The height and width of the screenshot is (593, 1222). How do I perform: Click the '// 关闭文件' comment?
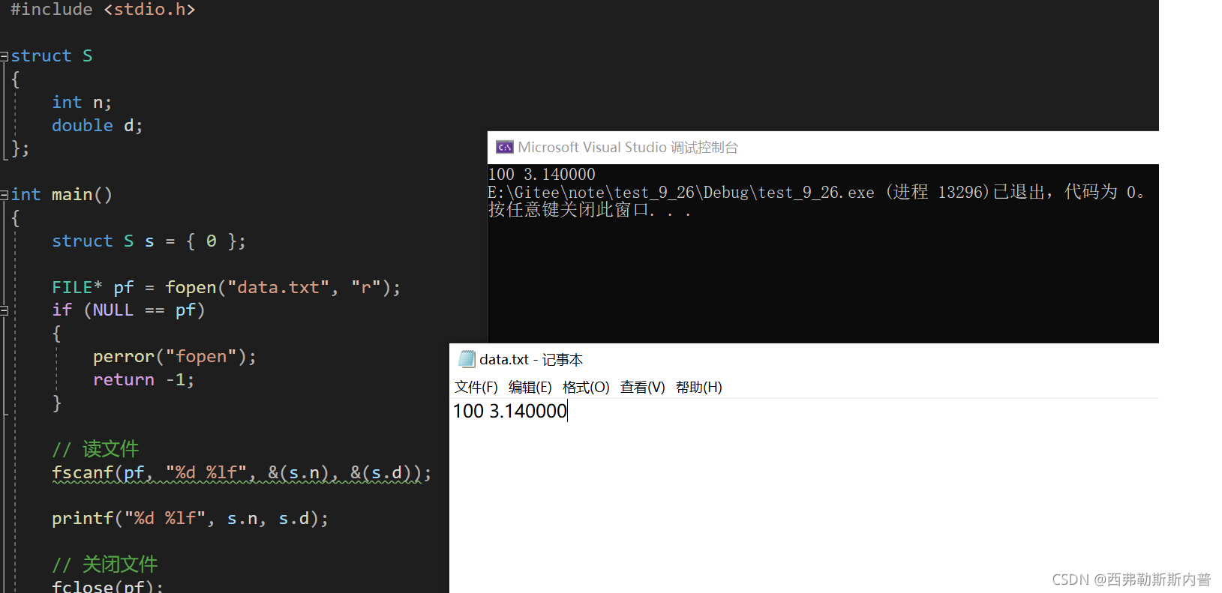click(x=105, y=564)
